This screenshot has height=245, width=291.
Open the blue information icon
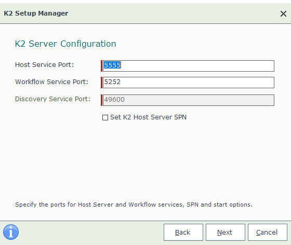[11, 232]
